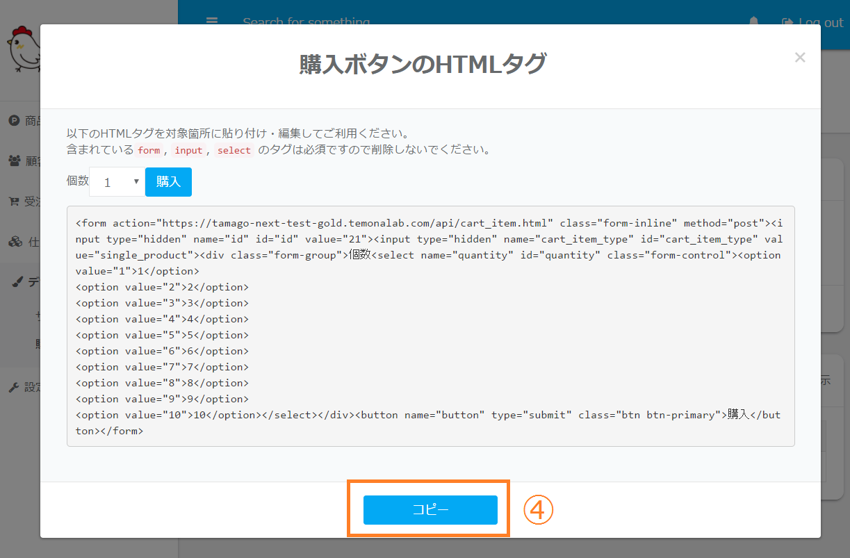Image resolution: width=850 pixels, height=558 pixels.
Task: Open the customers people icon in sidebar
Action: pyautogui.click(x=14, y=161)
